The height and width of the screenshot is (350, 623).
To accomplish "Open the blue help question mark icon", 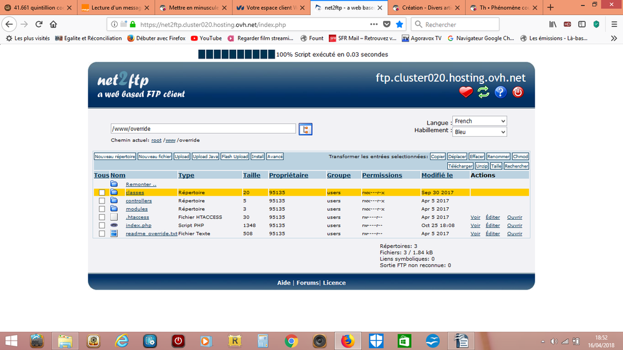I will click(500, 92).
